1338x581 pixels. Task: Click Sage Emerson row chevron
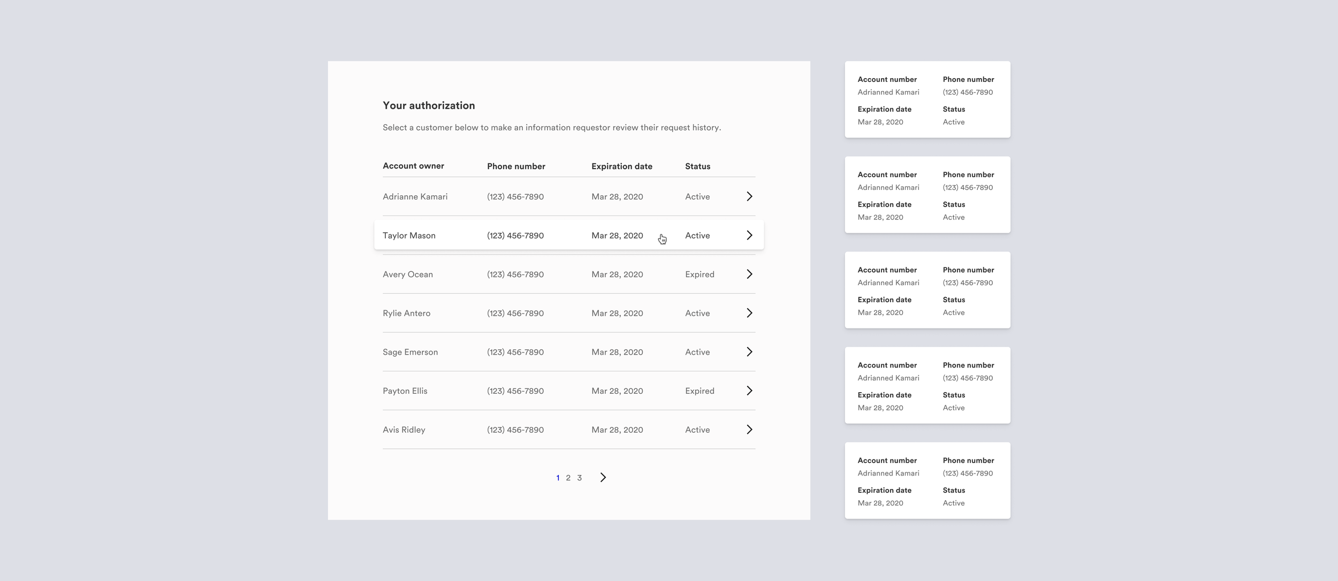pyautogui.click(x=749, y=351)
